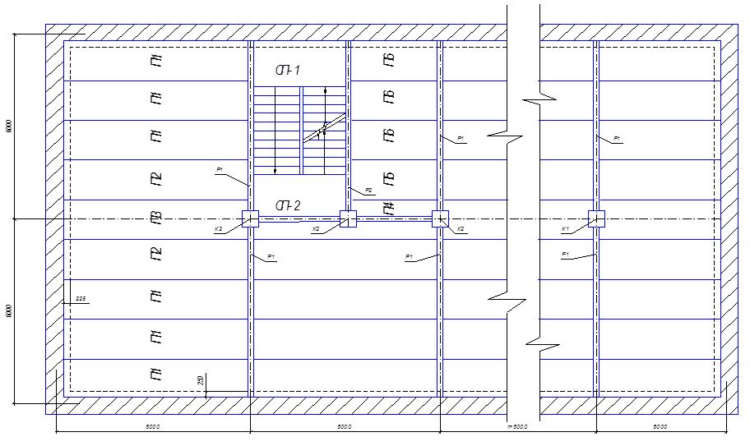Select the 225 dimension value
The image size is (750, 446).
point(81,299)
